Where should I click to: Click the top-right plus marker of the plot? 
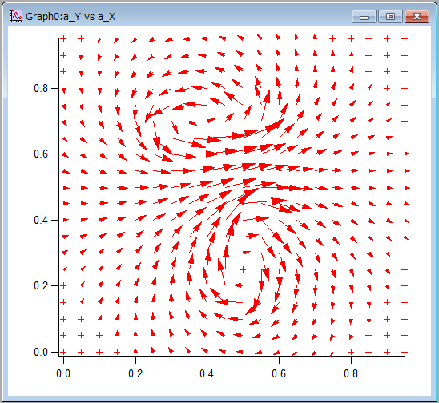(405, 38)
